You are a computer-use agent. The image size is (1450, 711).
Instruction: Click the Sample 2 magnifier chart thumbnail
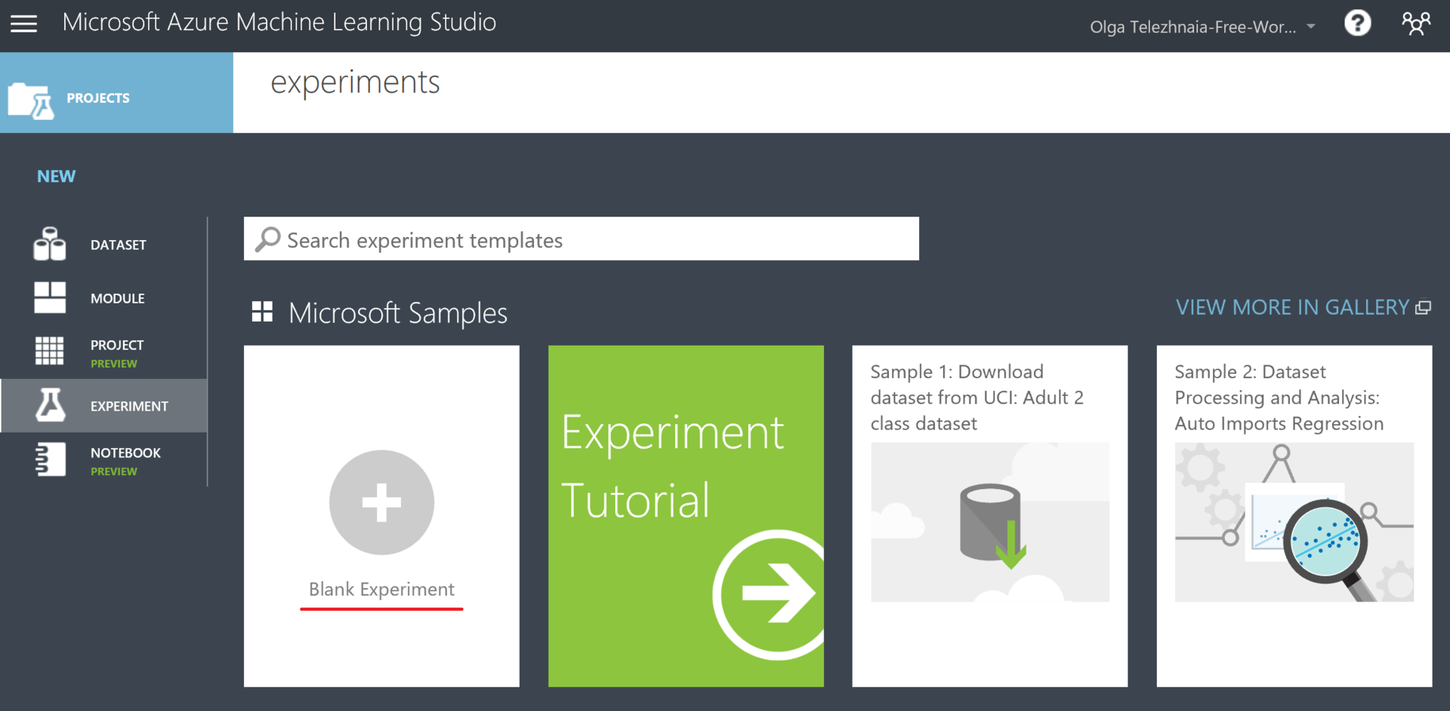click(1294, 522)
